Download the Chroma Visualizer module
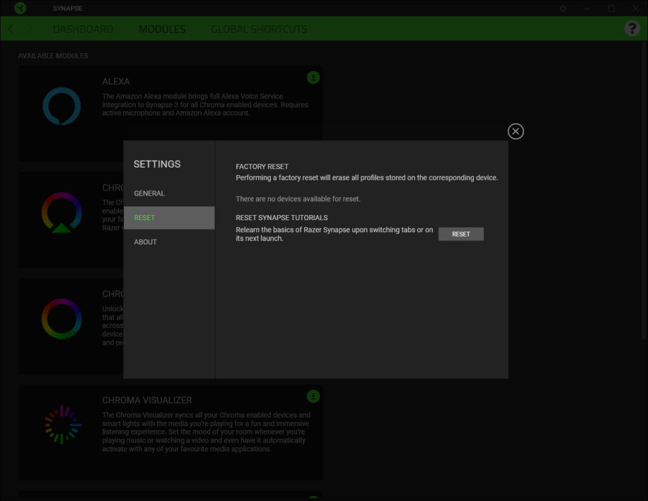The width and height of the screenshot is (648, 501). (313, 397)
